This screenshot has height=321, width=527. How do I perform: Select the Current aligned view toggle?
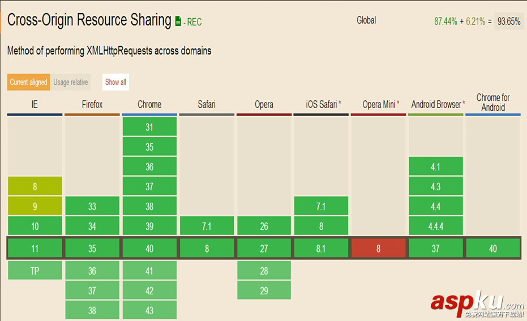pos(28,82)
